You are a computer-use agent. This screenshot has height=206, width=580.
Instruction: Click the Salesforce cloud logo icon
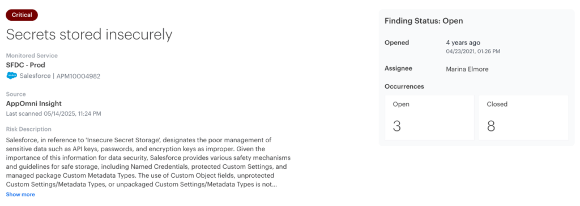click(x=12, y=76)
